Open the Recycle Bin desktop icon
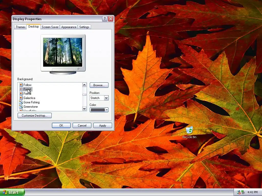Viewport: 262px width, 196px height. point(189,132)
